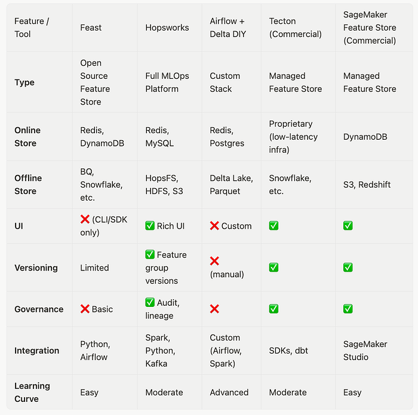Click green check beside Audit, lineage
The image size is (418, 415).
150,303
